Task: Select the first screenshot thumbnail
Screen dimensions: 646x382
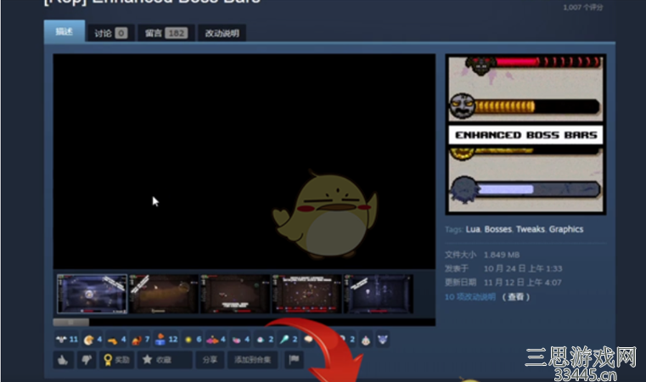Action: (92, 294)
